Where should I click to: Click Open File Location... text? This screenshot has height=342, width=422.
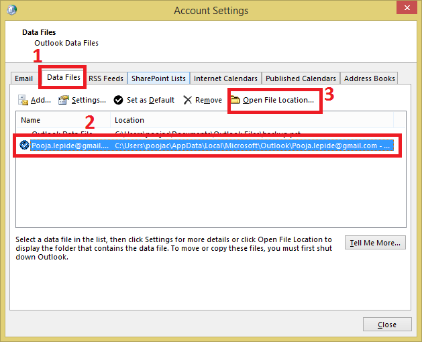[x=278, y=100]
